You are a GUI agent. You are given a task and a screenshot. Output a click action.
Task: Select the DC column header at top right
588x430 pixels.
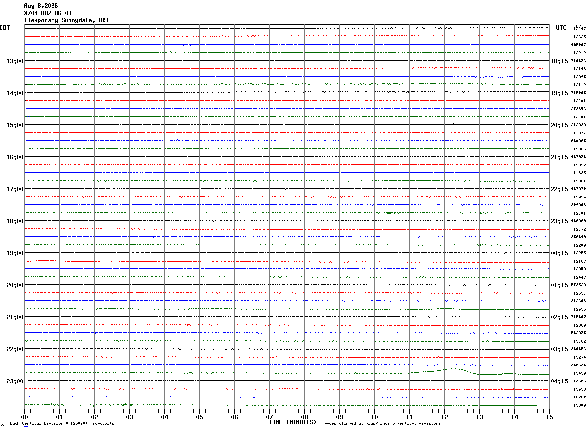click(x=578, y=26)
